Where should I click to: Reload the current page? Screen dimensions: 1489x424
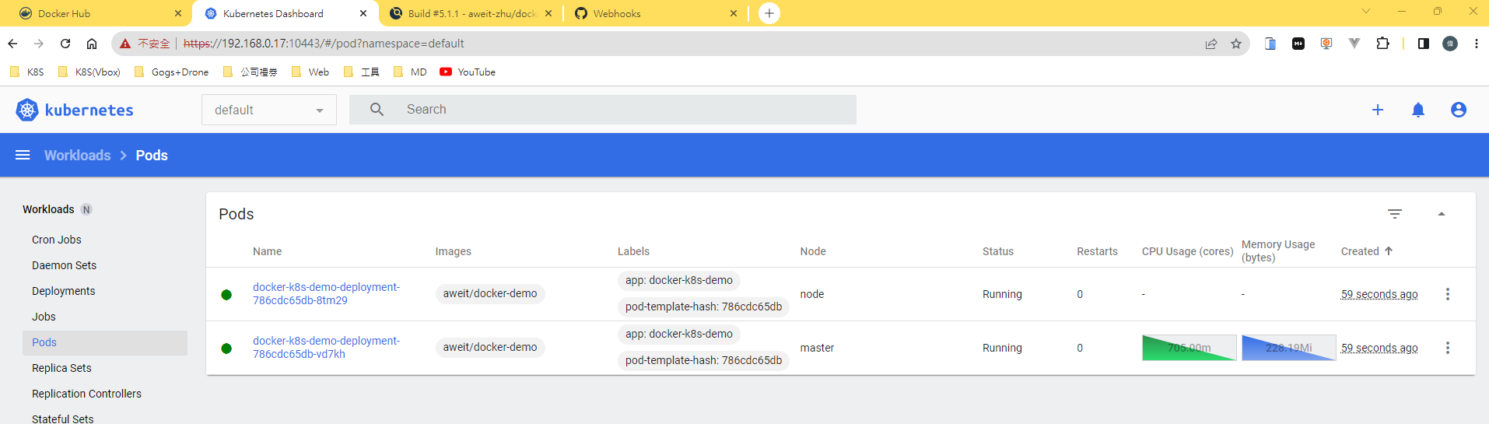point(65,44)
